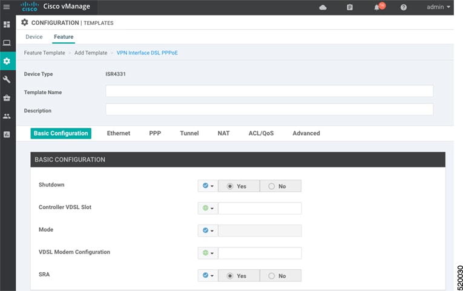Image resolution: width=463 pixels, height=291 pixels.
Task: Jump to Basic Configuration section
Action: 61,133
